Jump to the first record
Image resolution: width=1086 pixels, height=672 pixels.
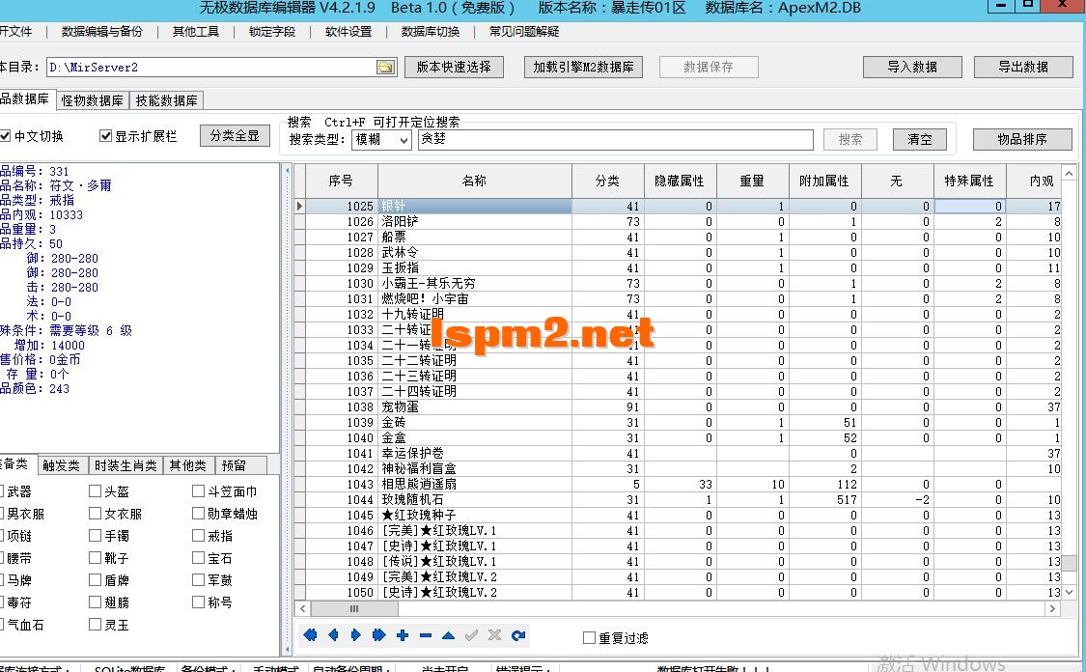click(x=310, y=635)
